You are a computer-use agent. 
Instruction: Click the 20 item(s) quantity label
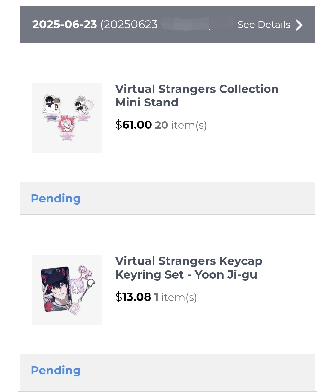pyautogui.click(x=181, y=125)
